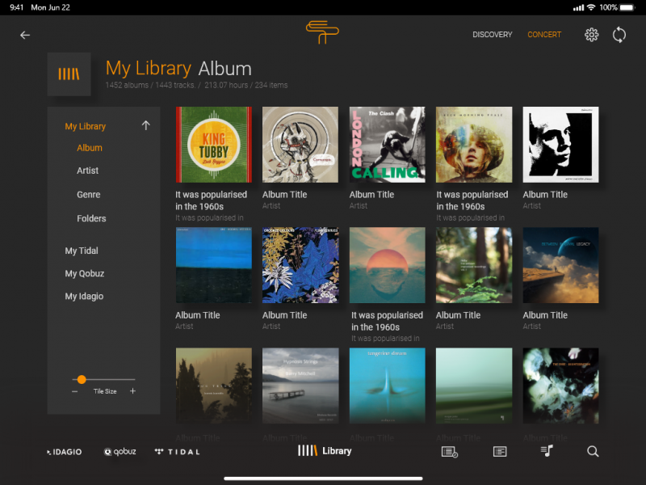Switch to the DISCOVERY tab
Viewport: 646px width, 485px height.
coord(493,35)
